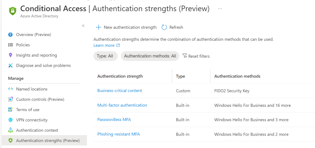This screenshot has width=315, height=148.
Task: Click the Overview (Preview) info icon
Action: (10, 34)
